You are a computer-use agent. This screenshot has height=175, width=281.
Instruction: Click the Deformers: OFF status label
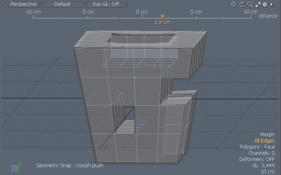point(257,159)
